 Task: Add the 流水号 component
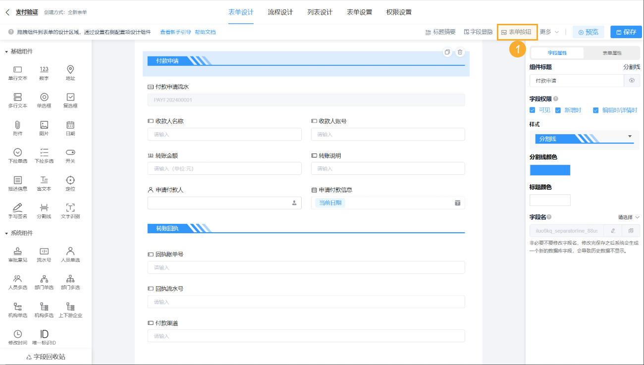[x=44, y=255]
